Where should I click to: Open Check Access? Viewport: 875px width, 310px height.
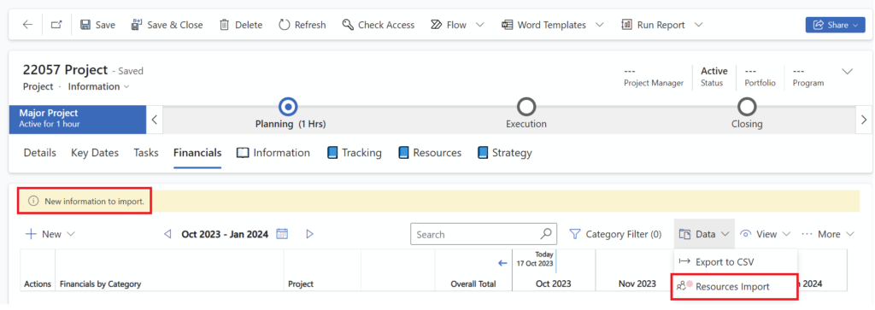[x=379, y=25]
